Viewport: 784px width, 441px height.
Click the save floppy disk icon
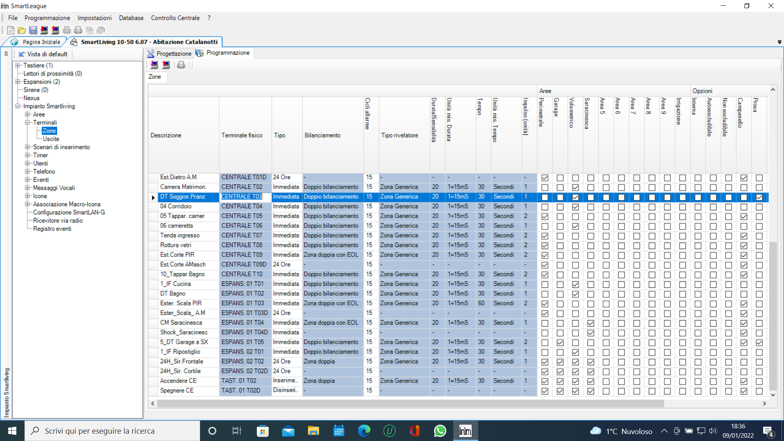33,30
